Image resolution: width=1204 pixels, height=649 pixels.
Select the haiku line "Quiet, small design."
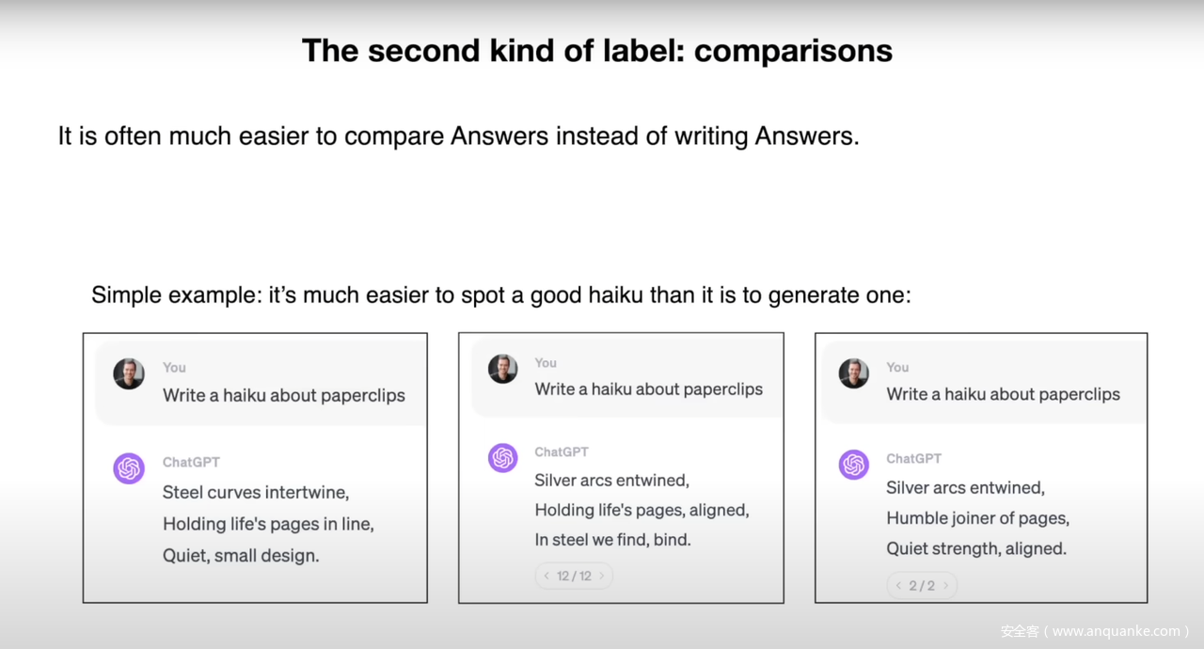(241, 555)
